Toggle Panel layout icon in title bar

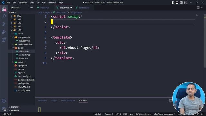(177, 3)
